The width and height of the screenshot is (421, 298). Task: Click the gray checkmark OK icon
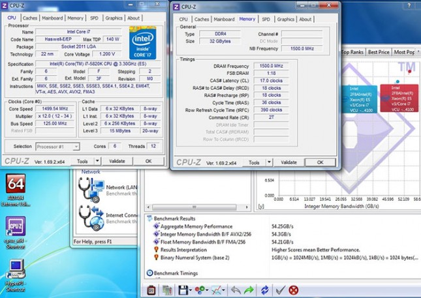click(x=280, y=290)
